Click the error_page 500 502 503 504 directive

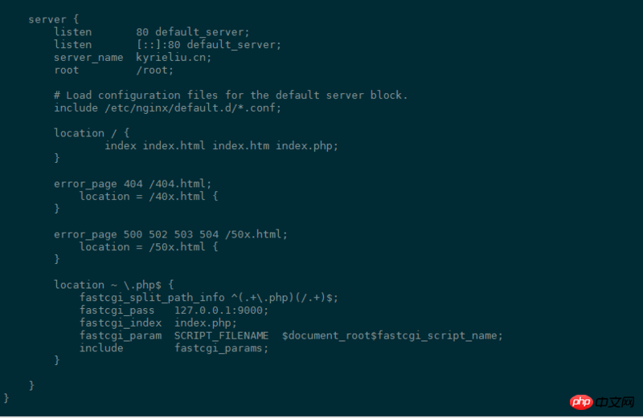coord(170,234)
